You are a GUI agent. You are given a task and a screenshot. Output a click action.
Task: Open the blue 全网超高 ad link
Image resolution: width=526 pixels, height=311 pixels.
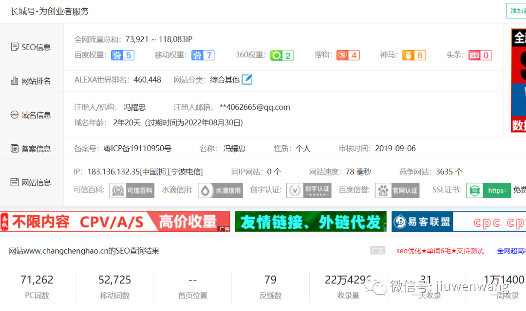point(511,251)
